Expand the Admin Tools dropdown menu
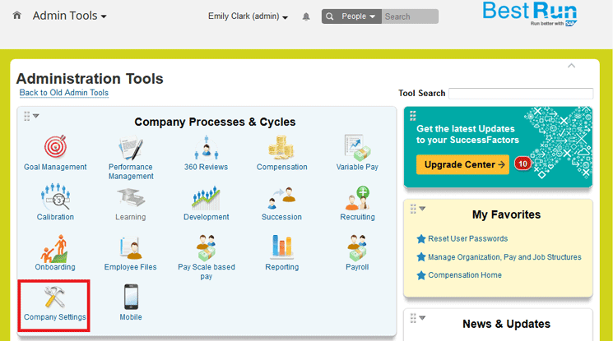 [70, 16]
